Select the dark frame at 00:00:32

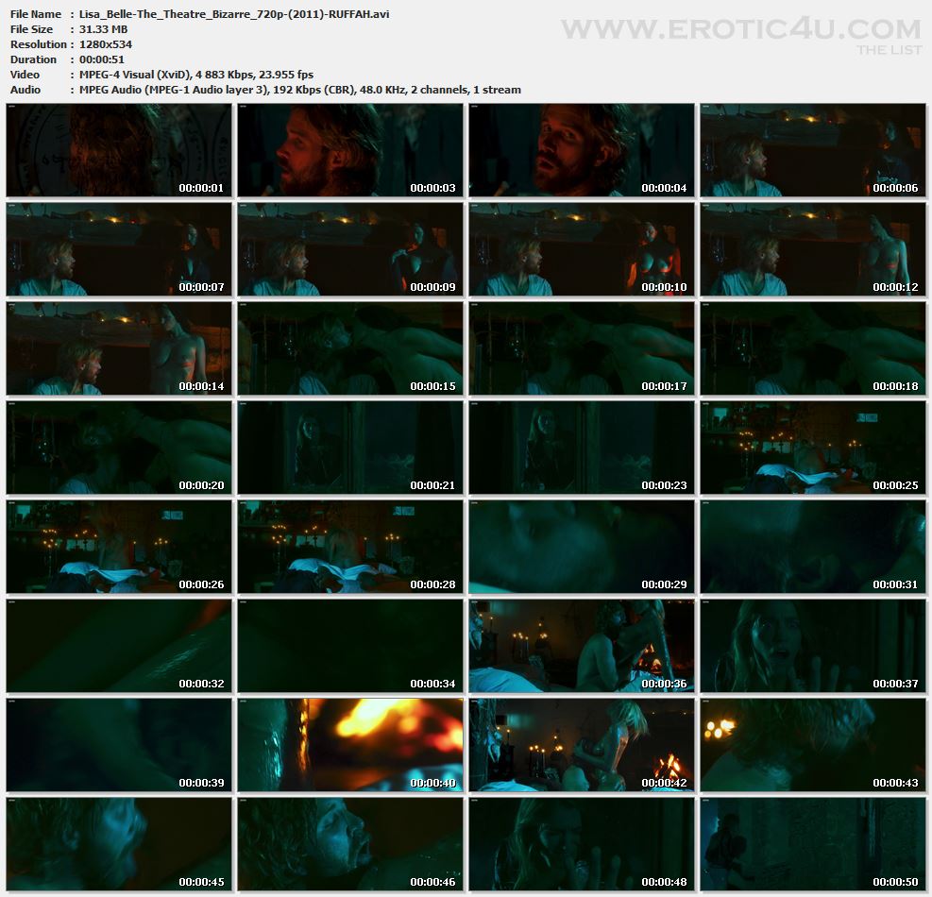pos(119,646)
